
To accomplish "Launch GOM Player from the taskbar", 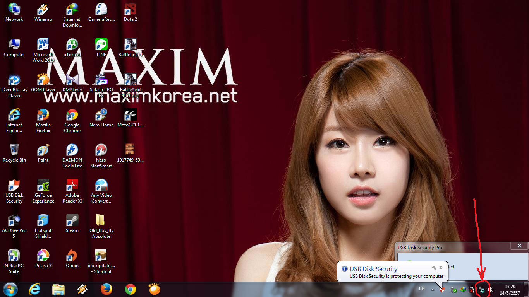I will (155, 289).
